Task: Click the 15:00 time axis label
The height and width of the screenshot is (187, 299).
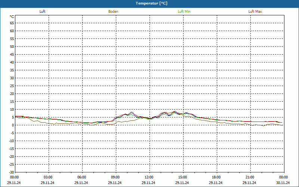Action: 182,177
